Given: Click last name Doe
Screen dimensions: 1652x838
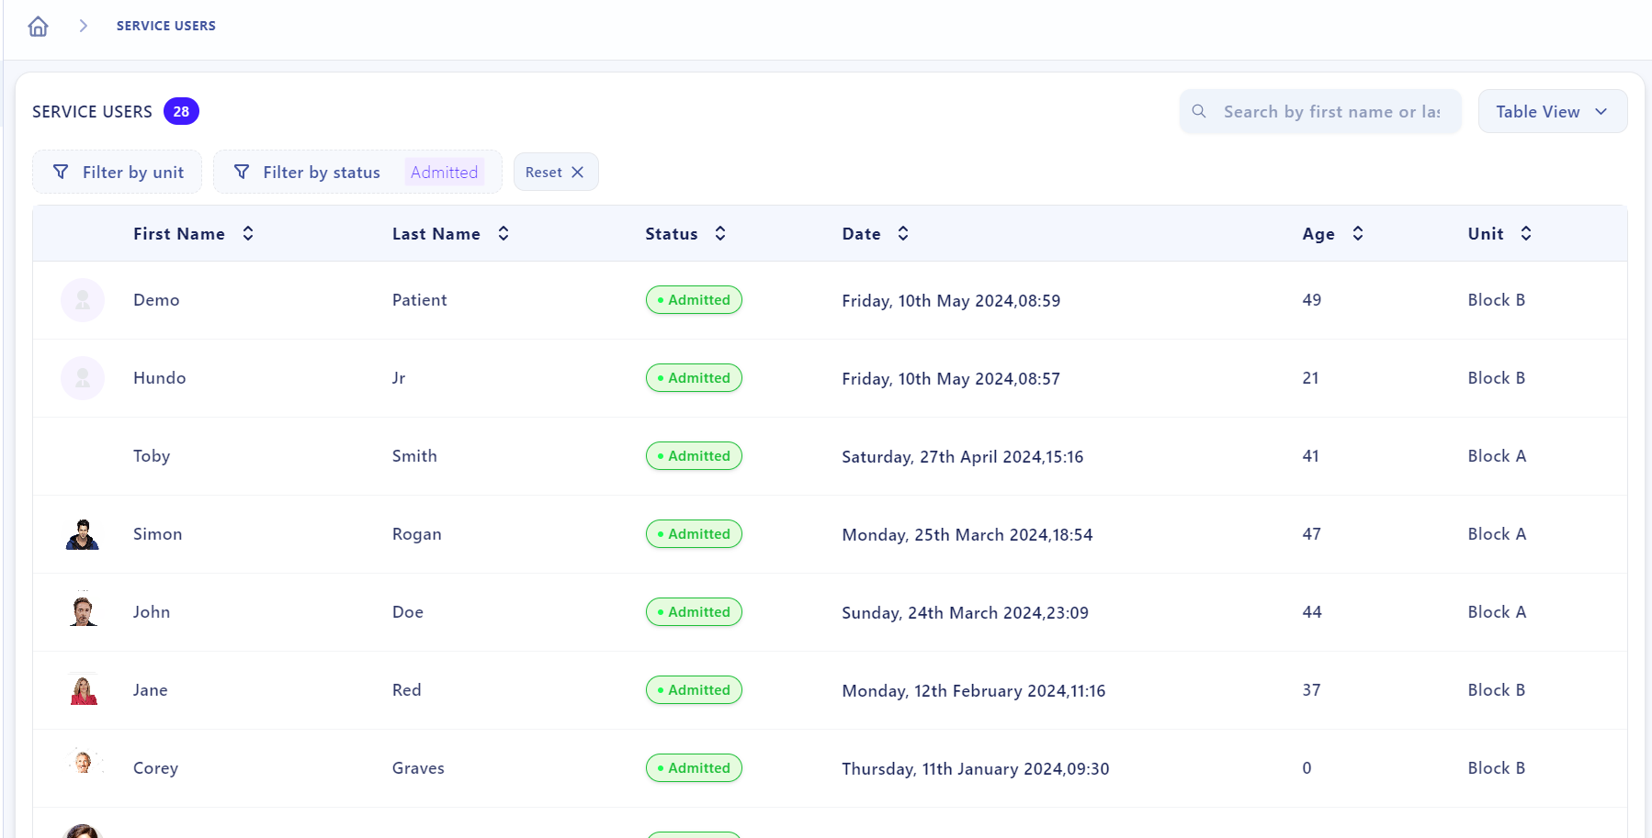Looking at the screenshot, I should coord(408,612).
